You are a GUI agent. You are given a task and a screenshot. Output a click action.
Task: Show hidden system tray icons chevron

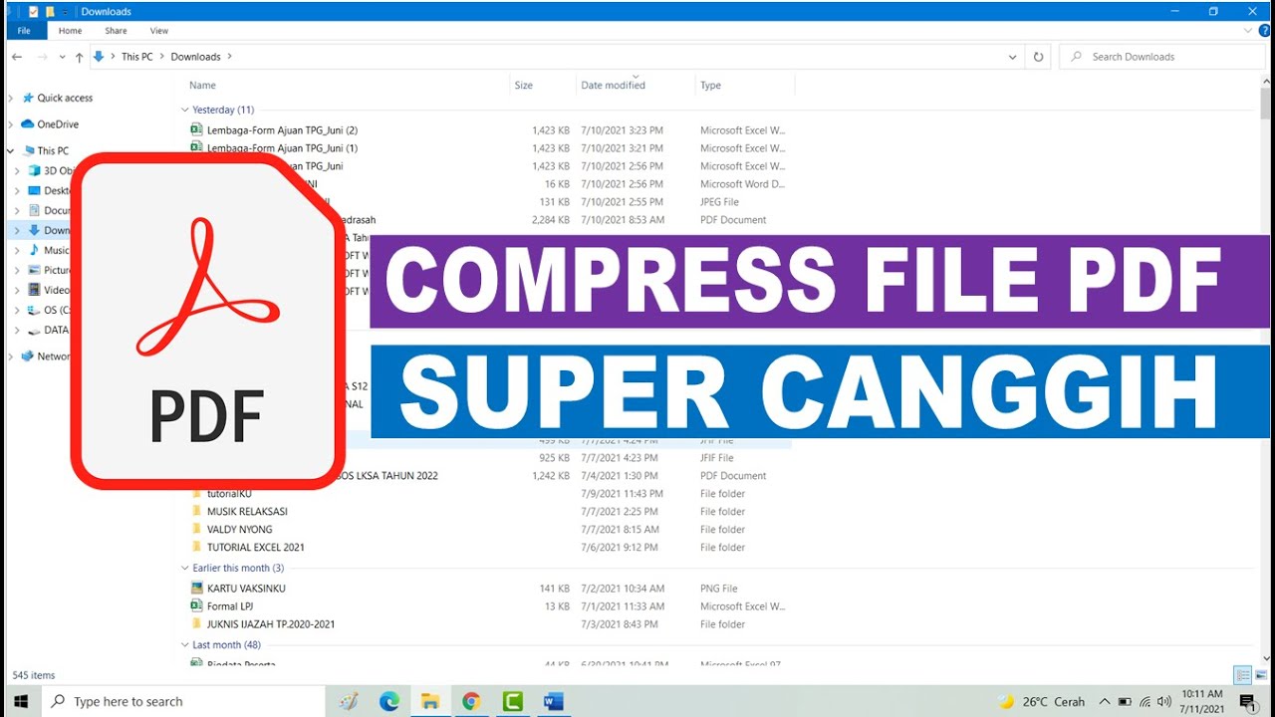point(1105,701)
